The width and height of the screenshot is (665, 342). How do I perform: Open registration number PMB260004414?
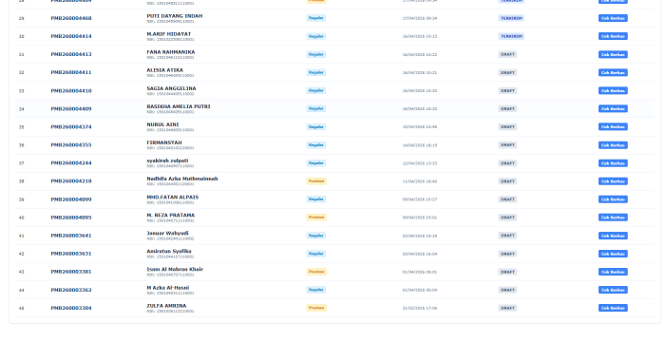coord(71,36)
